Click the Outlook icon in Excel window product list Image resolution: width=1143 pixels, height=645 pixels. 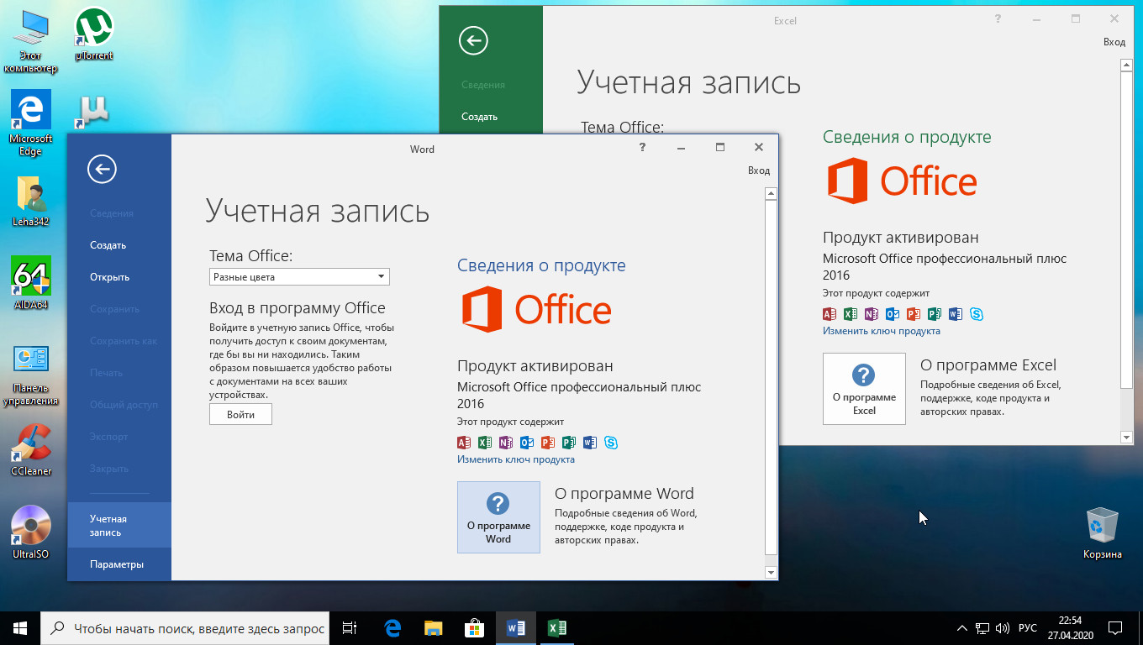[x=893, y=314]
